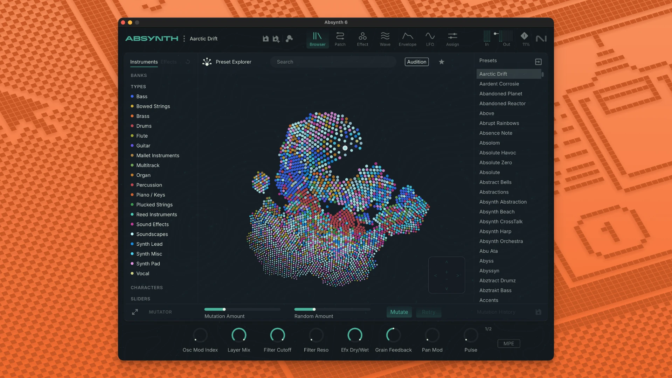Viewport: 672px width, 378px height.
Task: Click the Mutate button
Action: point(399,312)
